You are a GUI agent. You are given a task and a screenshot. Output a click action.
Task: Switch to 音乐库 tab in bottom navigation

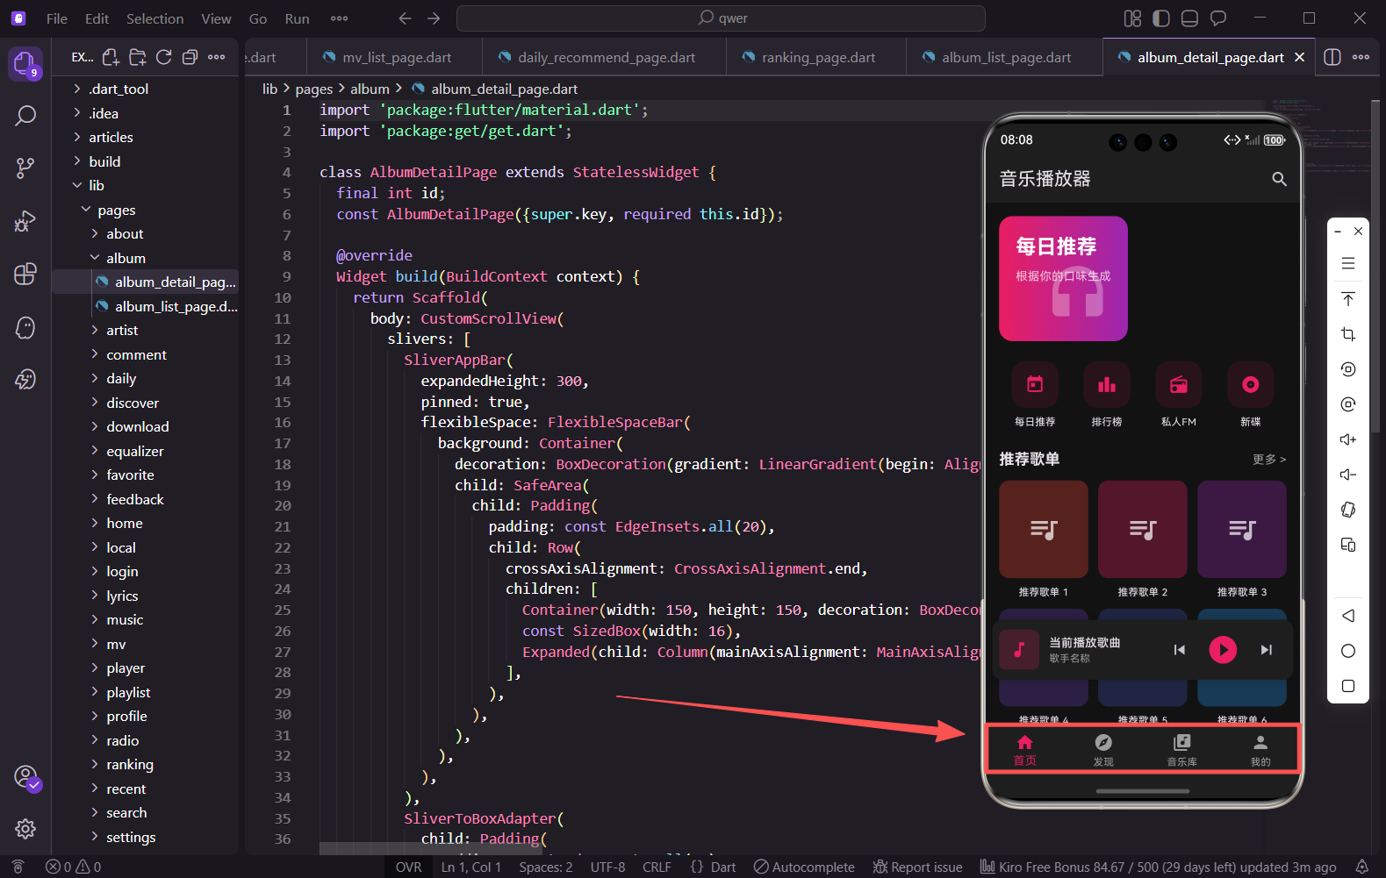[1182, 750]
